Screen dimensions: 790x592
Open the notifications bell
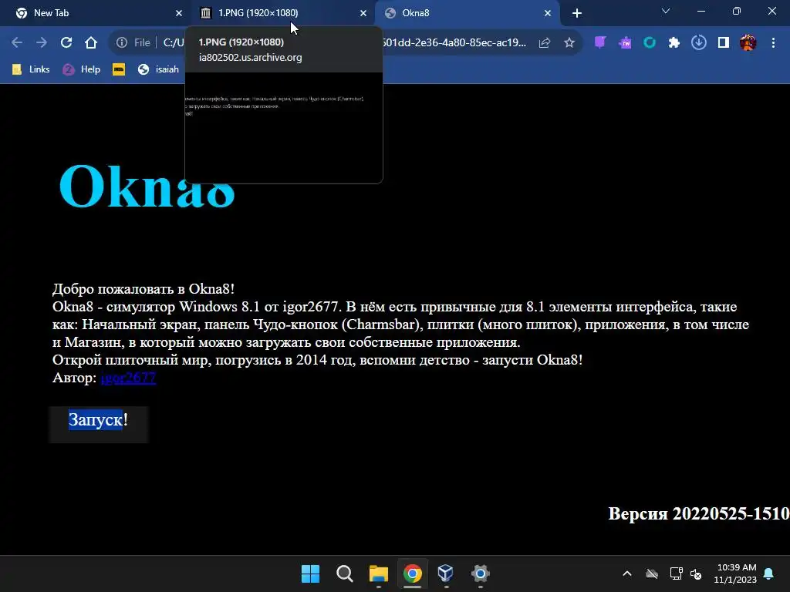[769, 573]
